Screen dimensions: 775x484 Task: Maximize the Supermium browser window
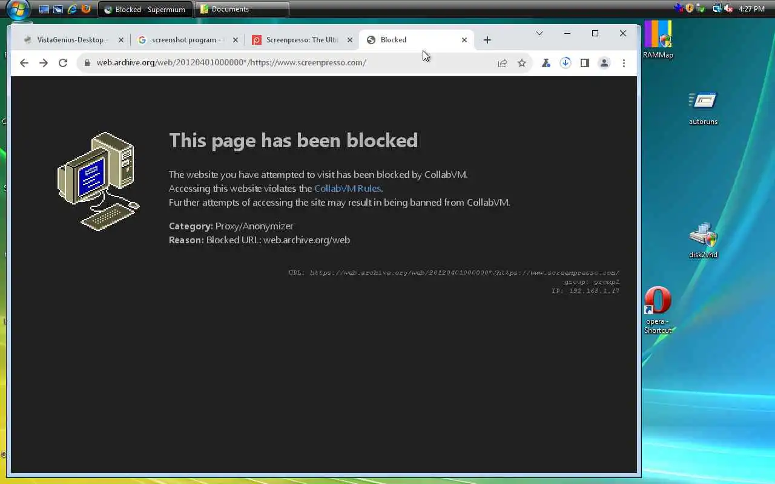point(595,33)
